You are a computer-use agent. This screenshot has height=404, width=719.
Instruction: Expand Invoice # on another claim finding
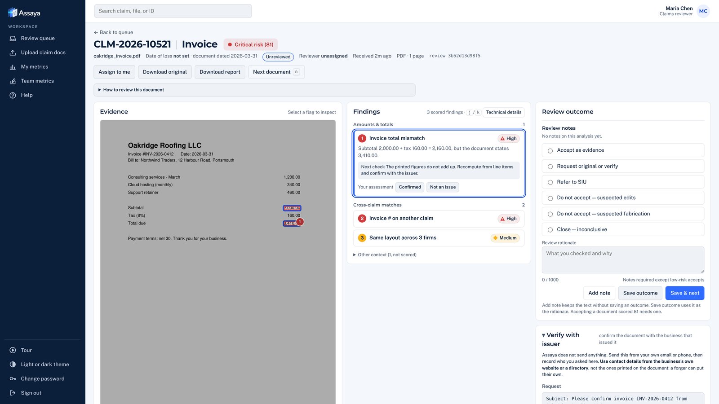click(x=439, y=219)
